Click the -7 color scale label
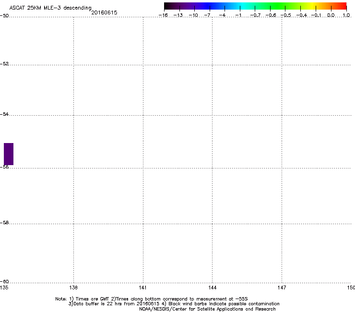This screenshot has height=312, width=355. [x=207, y=15]
